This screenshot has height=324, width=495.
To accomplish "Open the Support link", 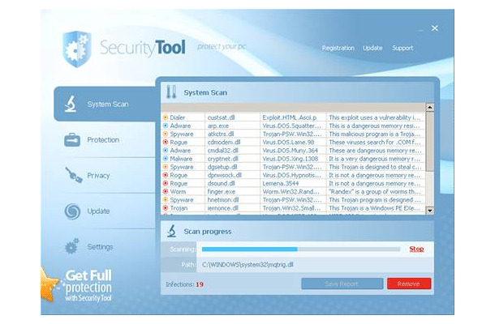I will coord(402,48).
